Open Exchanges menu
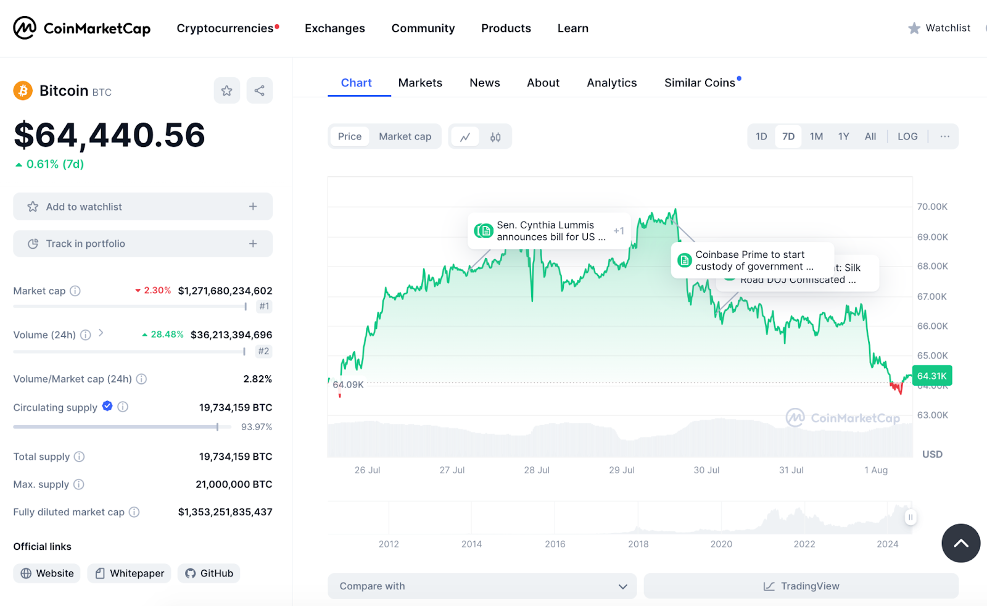Image resolution: width=987 pixels, height=606 pixels. pos(335,28)
